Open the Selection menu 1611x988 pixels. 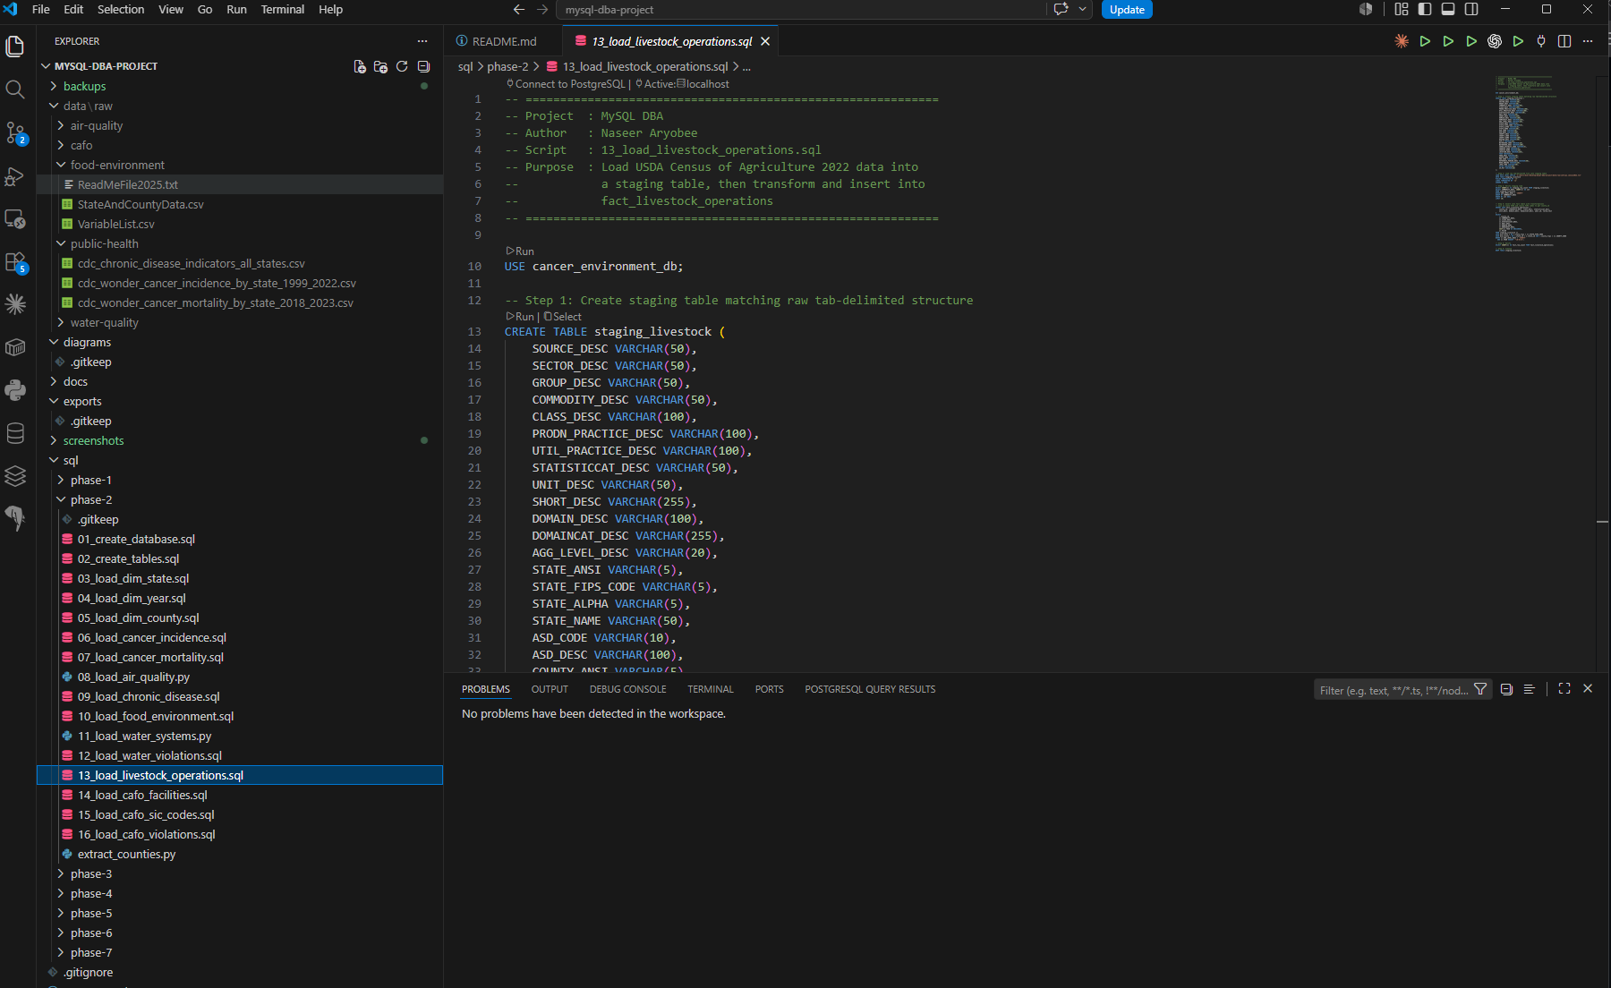[121, 9]
